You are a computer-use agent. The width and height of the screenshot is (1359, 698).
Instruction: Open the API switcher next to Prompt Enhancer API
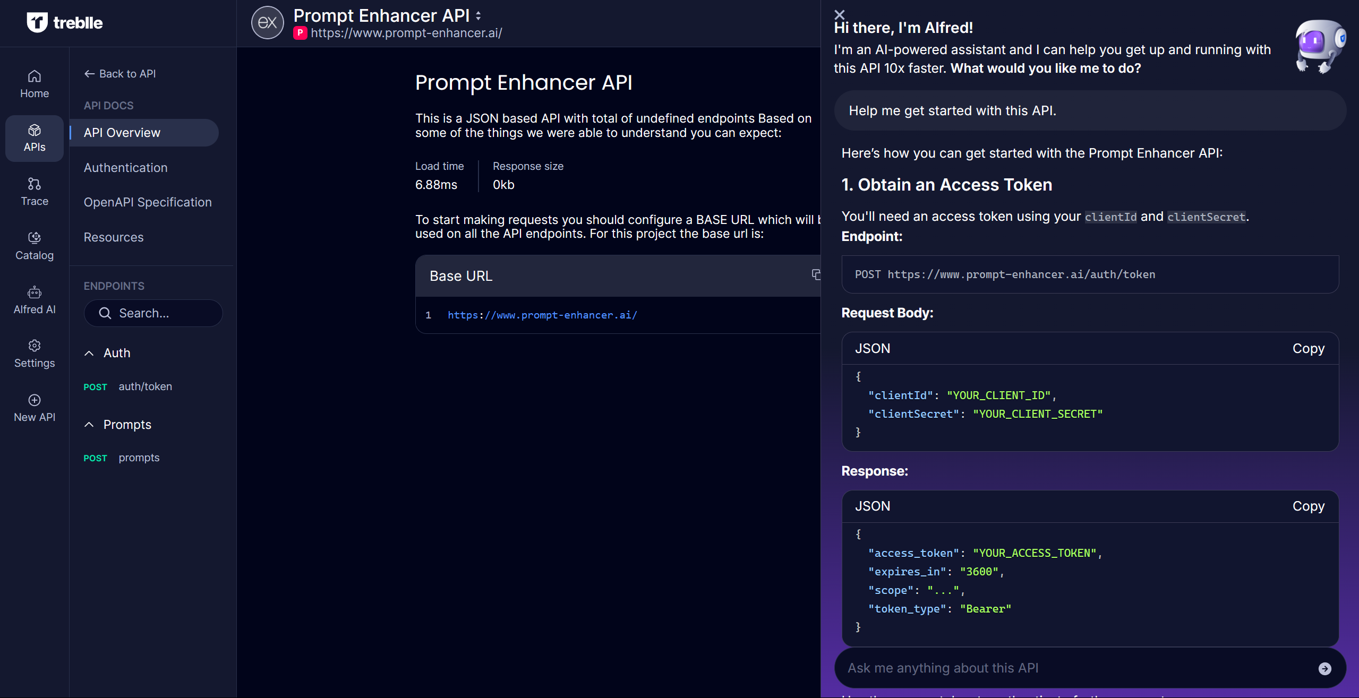(x=478, y=16)
